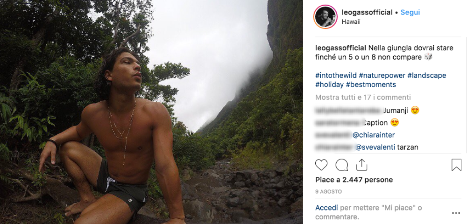Expand 'Mostra tutti e 17 i commenti'
The height and width of the screenshot is (224, 467).
[x=363, y=97]
